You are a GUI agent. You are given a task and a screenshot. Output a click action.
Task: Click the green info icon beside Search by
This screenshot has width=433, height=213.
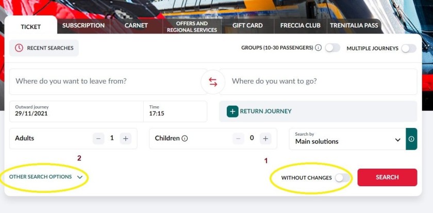click(411, 139)
